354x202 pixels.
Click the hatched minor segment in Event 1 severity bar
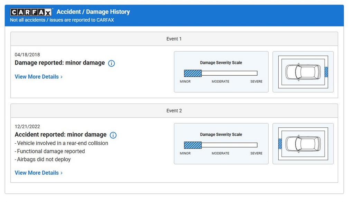click(193, 73)
